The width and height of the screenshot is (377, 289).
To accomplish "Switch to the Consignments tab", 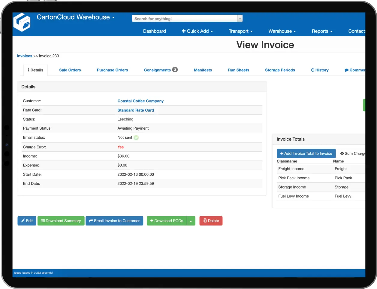I will (158, 70).
